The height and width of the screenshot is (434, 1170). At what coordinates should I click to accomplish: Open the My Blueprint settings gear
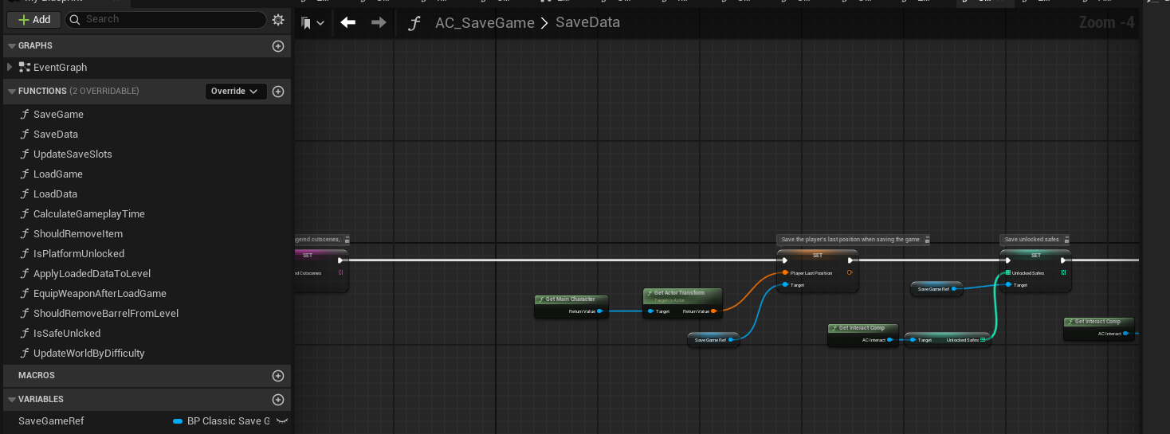click(x=278, y=20)
